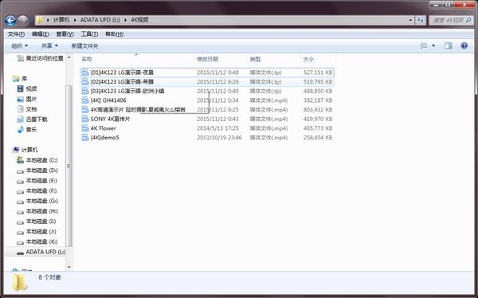This screenshot has width=478, height=298.
Task: Sort by the 大小 column header
Action: (x=308, y=59)
